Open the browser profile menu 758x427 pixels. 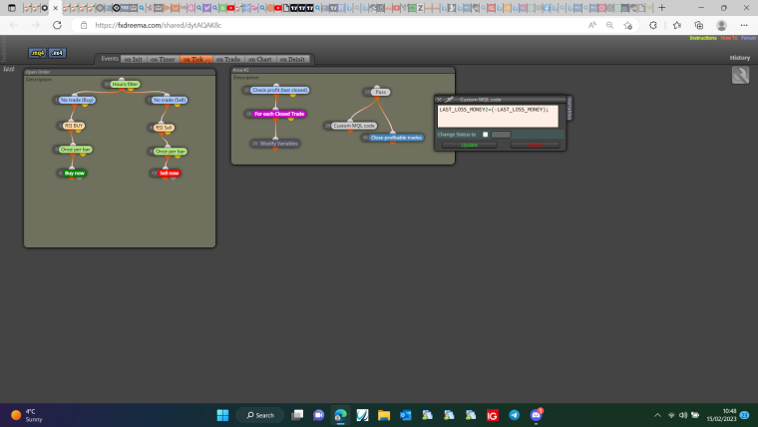[x=721, y=25]
